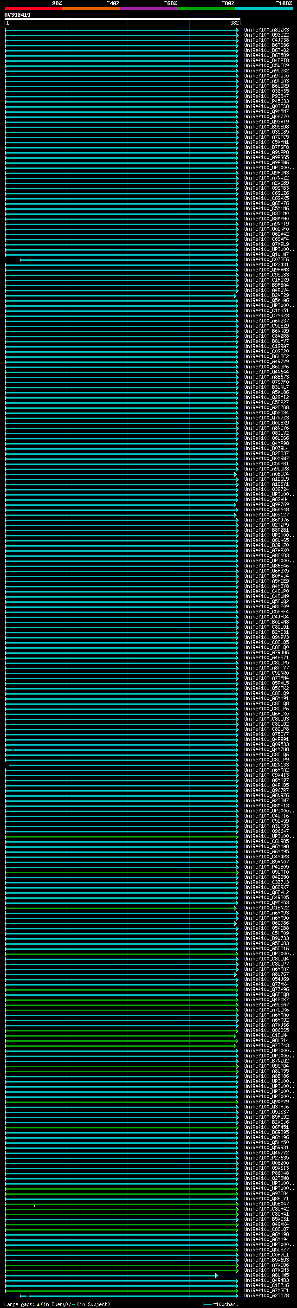Select the UniRef100_Q86QS5 label
Screen dimensions: 297x1308
coord(266,1030)
